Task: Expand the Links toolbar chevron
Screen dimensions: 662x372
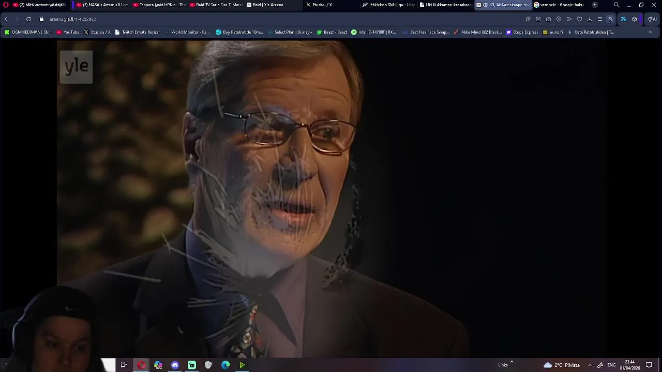Action: 511,362
